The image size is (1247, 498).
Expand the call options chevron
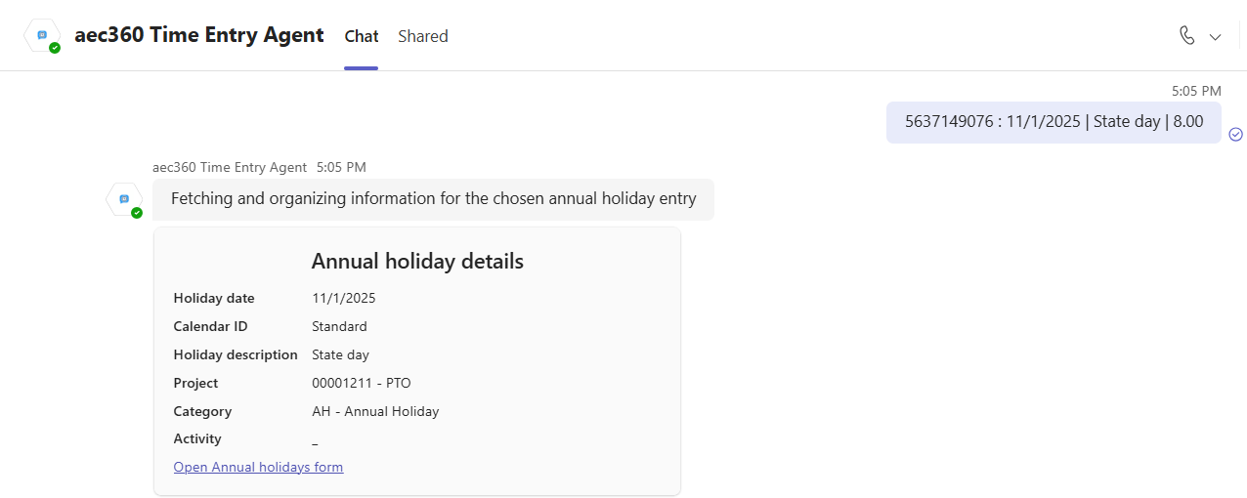coord(1216,36)
